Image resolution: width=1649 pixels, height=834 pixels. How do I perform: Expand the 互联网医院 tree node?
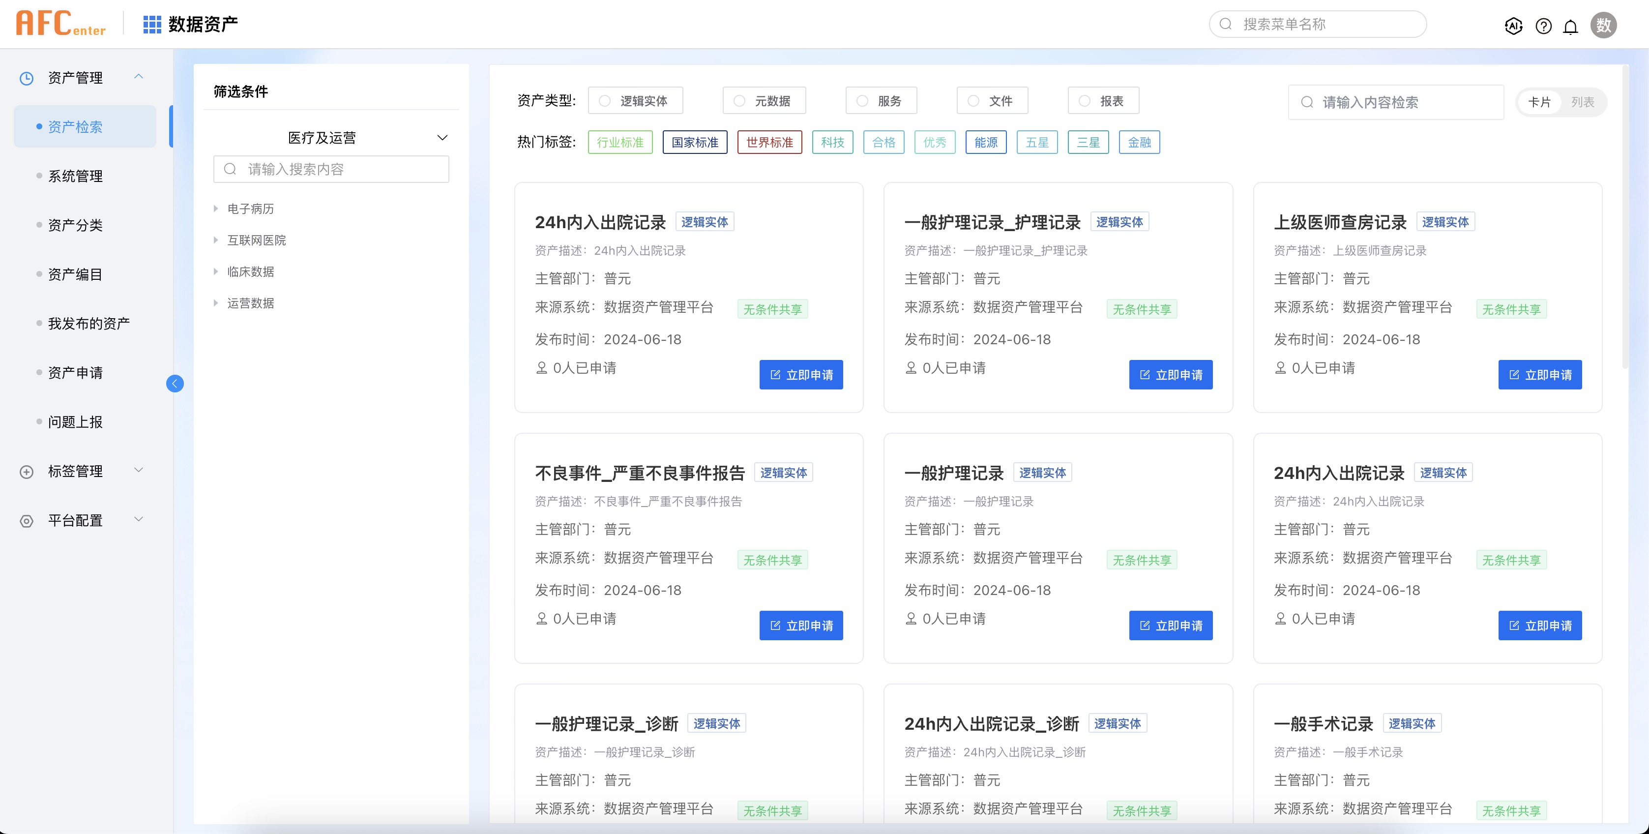pos(216,240)
